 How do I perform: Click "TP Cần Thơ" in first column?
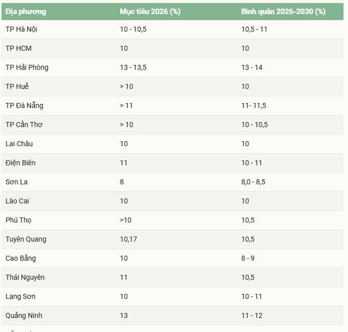tap(24, 125)
